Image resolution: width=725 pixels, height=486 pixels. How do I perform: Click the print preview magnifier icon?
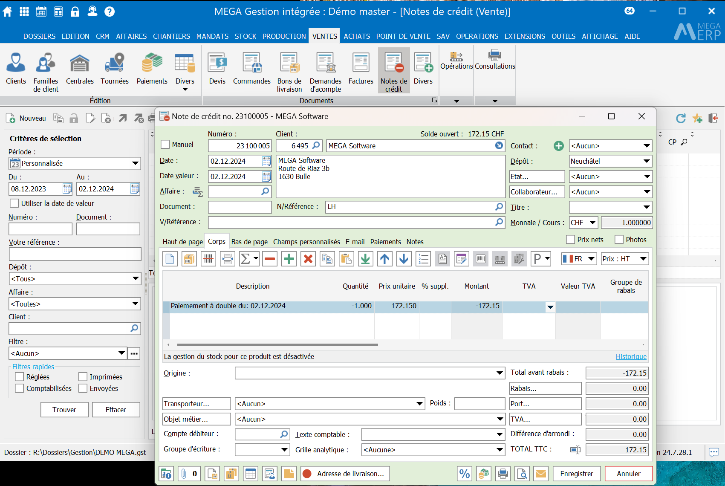(x=522, y=474)
